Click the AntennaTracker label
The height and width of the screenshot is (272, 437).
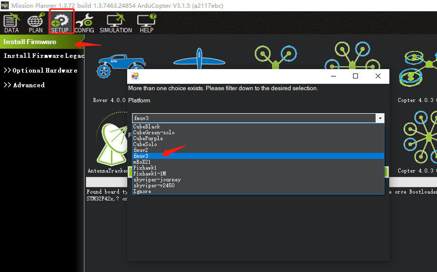108,171
